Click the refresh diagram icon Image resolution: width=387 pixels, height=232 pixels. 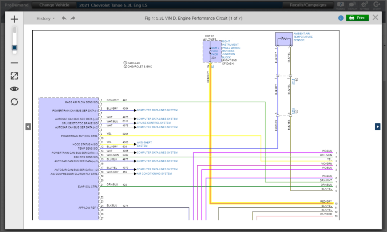[x=14, y=102]
